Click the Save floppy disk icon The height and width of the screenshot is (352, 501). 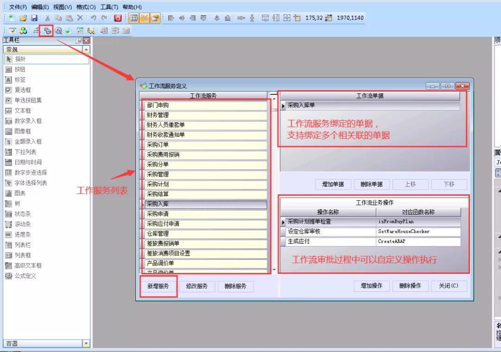34,18
